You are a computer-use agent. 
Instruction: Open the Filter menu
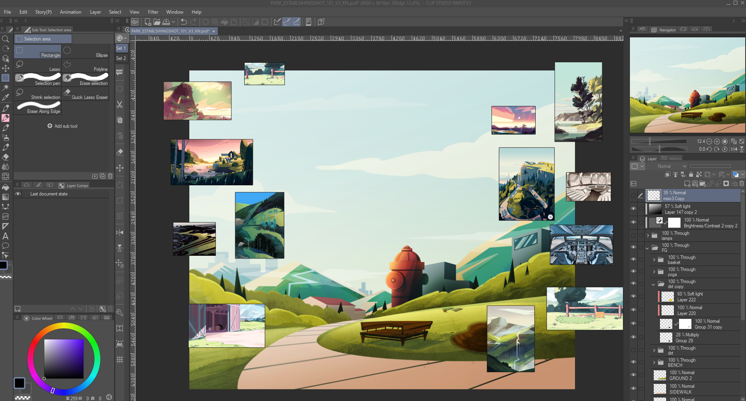coord(153,12)
